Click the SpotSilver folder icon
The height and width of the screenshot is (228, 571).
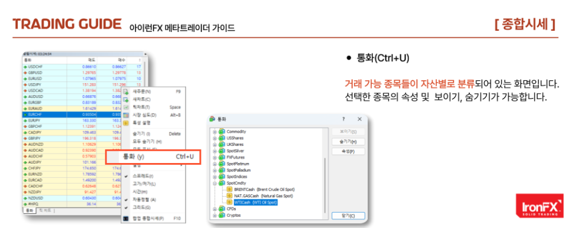222,151
